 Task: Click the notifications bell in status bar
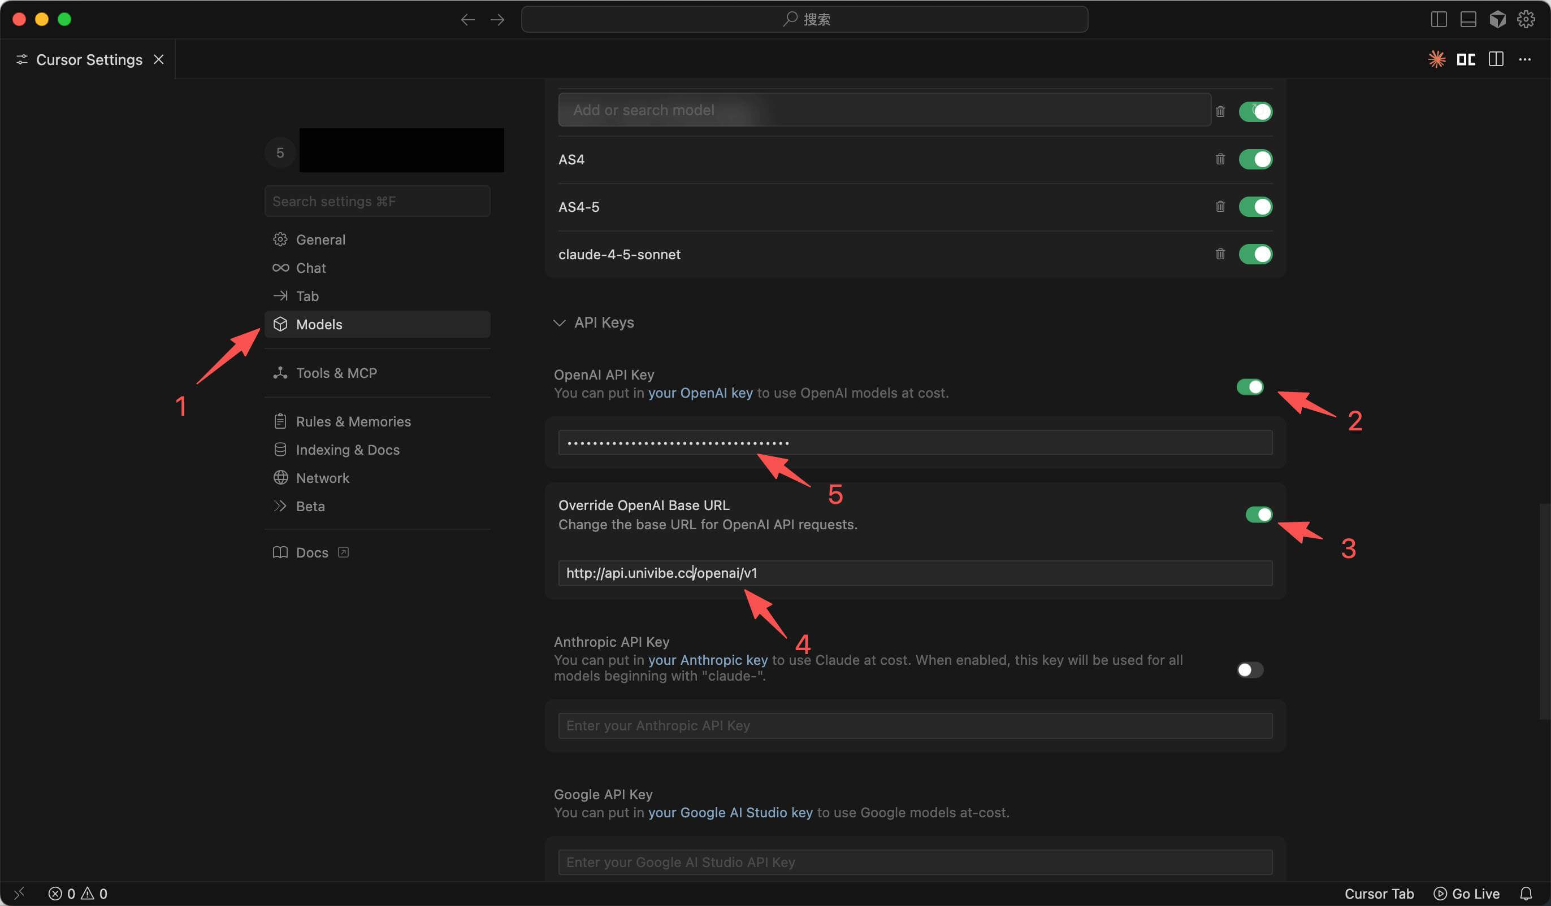(1526, 893)
